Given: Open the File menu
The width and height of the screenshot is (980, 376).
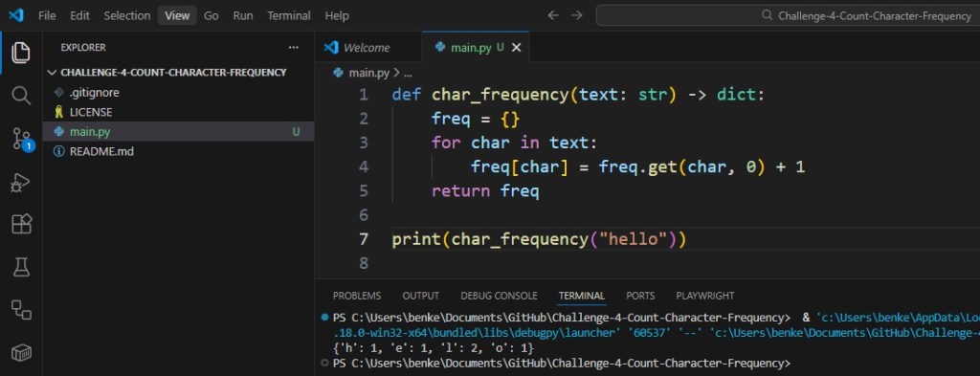Looking at the screenshot, I should (47, 15).
